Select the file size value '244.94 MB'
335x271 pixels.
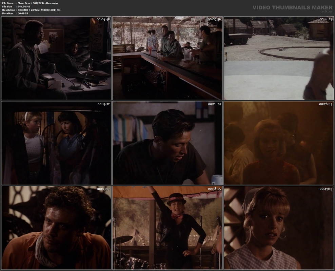[24, 7]
